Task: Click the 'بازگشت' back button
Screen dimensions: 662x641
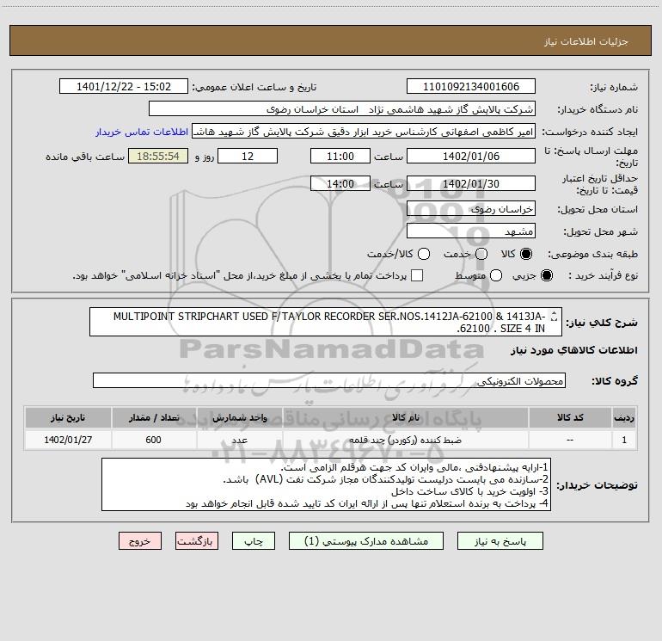Action: pyautogui.click(x=197, y=541)
